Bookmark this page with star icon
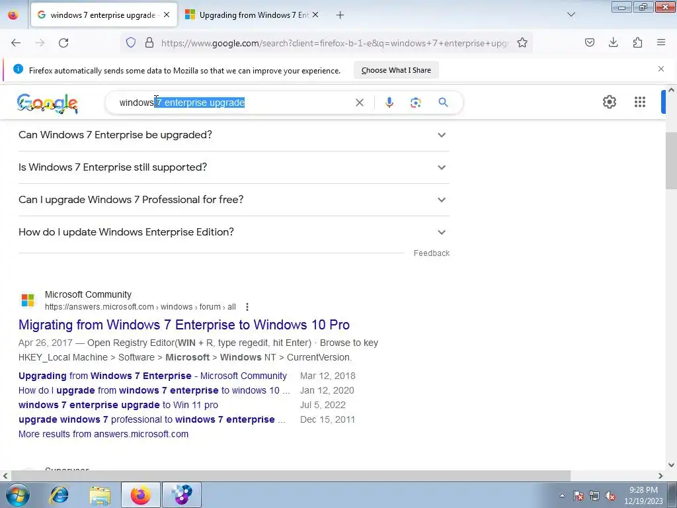The image size is (677, 508). 522,42
